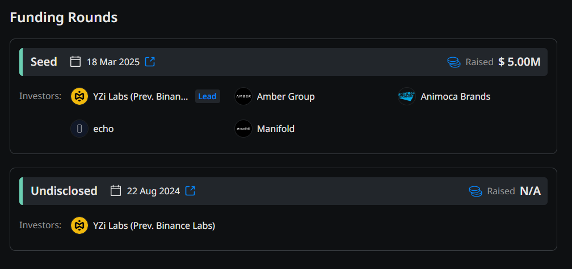Image resolution: width=572 pixels, height=269 pixels.
Task: Click the echo investor logo
Action: click(79, 129)
